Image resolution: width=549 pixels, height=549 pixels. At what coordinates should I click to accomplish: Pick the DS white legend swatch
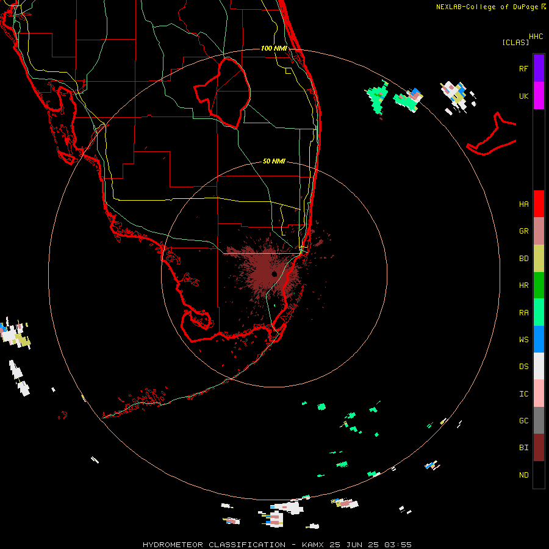click(x=539, y=366)
